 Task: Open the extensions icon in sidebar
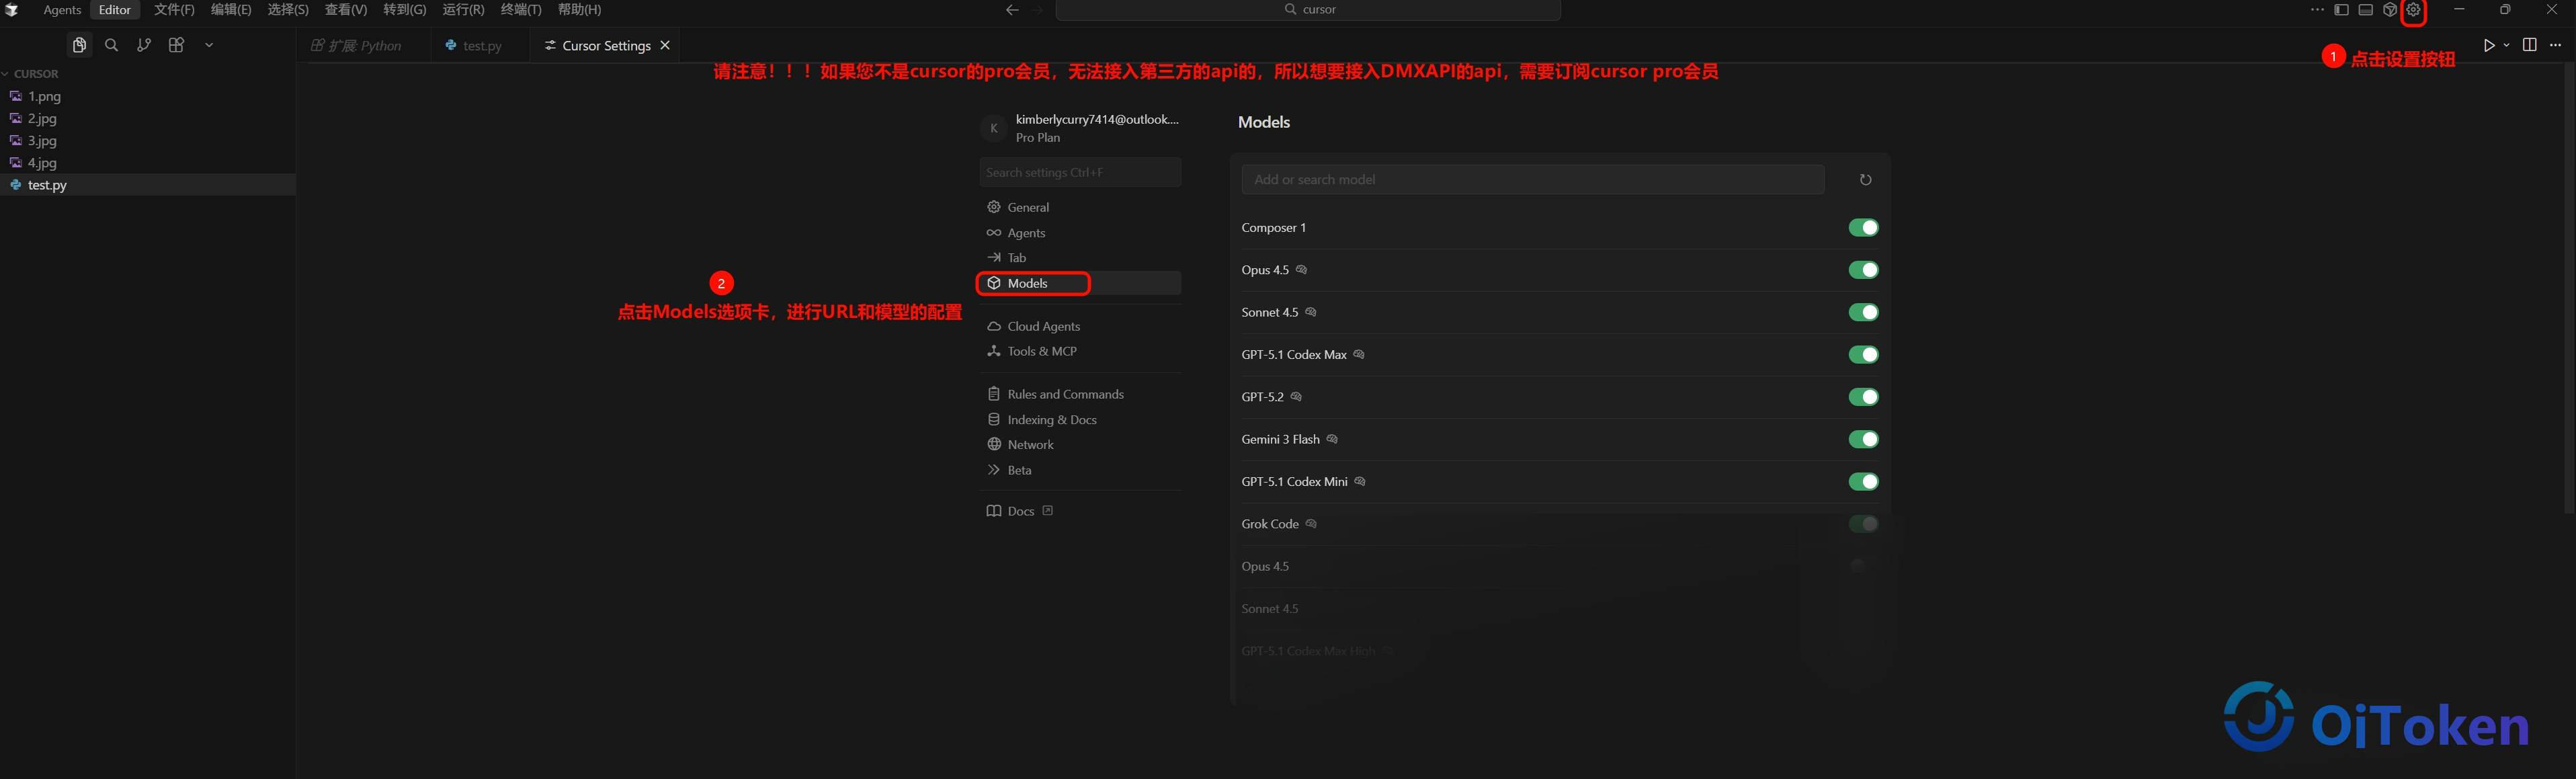(x=177, y=45)
